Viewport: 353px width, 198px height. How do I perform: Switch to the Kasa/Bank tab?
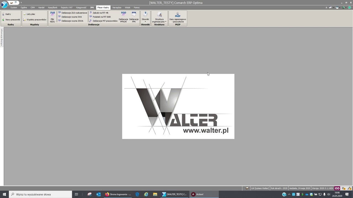coord(53,8)
